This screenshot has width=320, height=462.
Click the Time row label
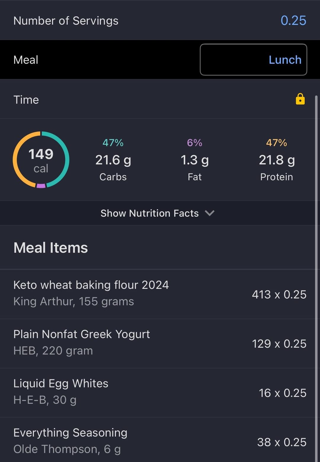pyautogui.click(x=26, y=100)
